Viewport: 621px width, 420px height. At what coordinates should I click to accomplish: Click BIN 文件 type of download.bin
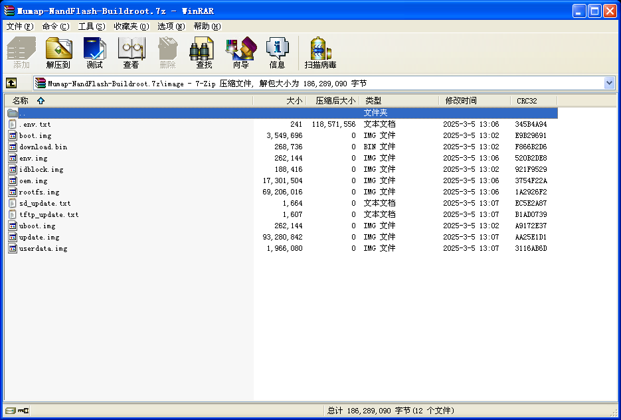pyautogui.click(x=379, y=147)
